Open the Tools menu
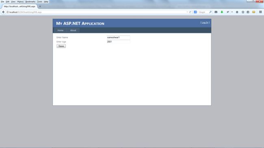264x148 pixels. coord(40,2)
